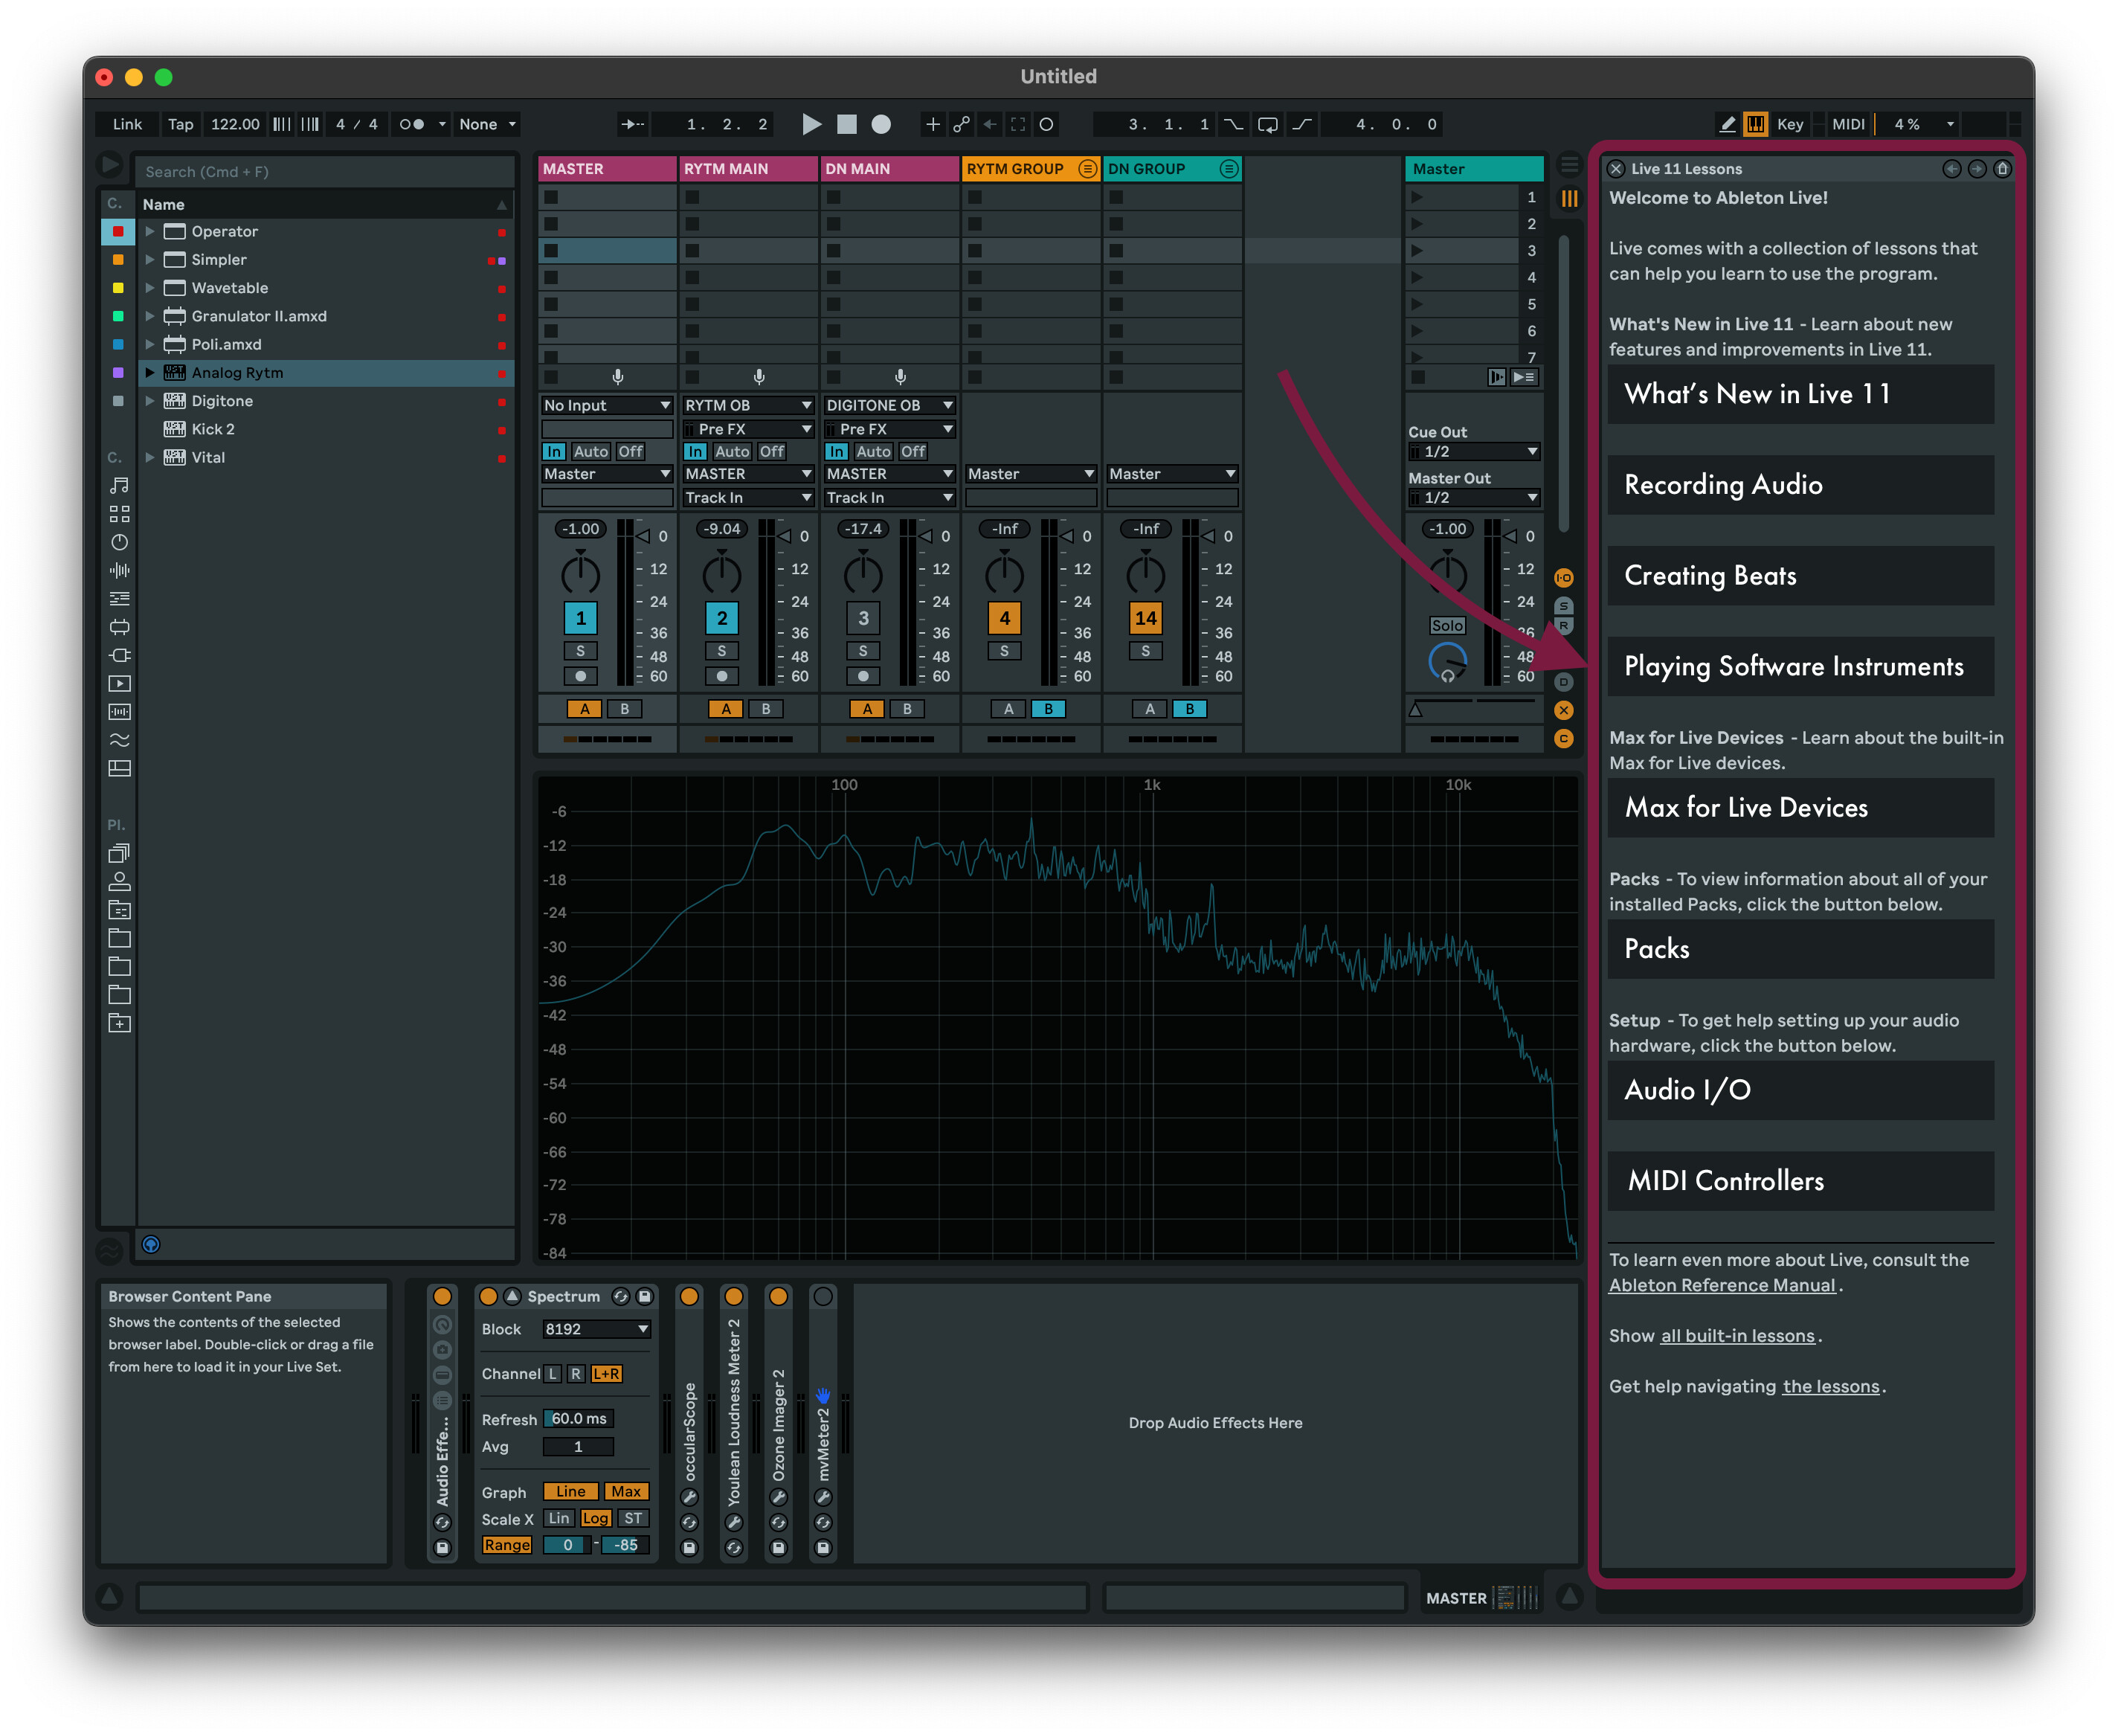
Task: Open the What's New in Live 11 lesson
Action: tap(1800, 394)
